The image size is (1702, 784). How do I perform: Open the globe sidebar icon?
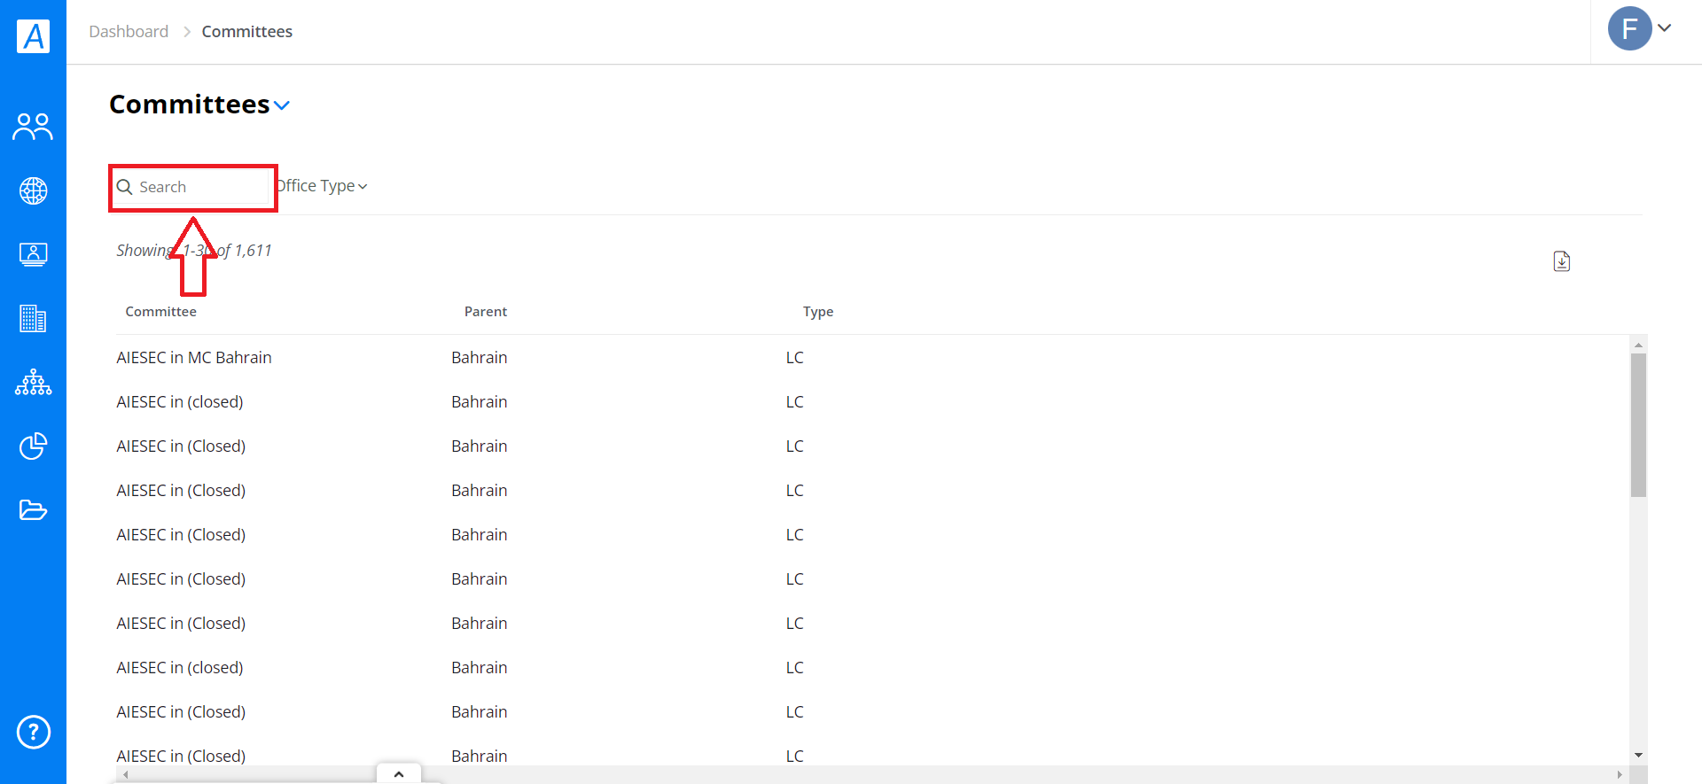(33, 190)
